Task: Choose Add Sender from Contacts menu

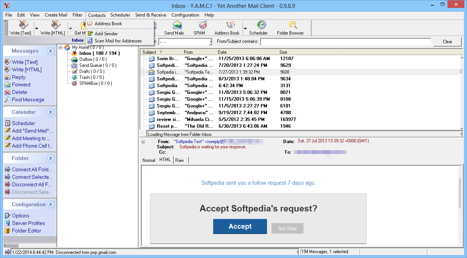Action: (106, 34)
